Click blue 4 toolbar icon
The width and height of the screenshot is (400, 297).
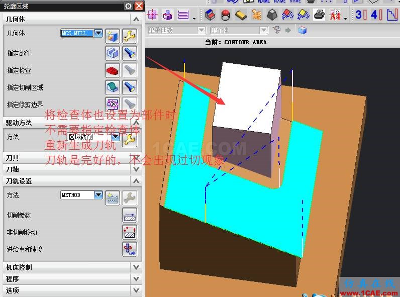(x=376, y=15)
